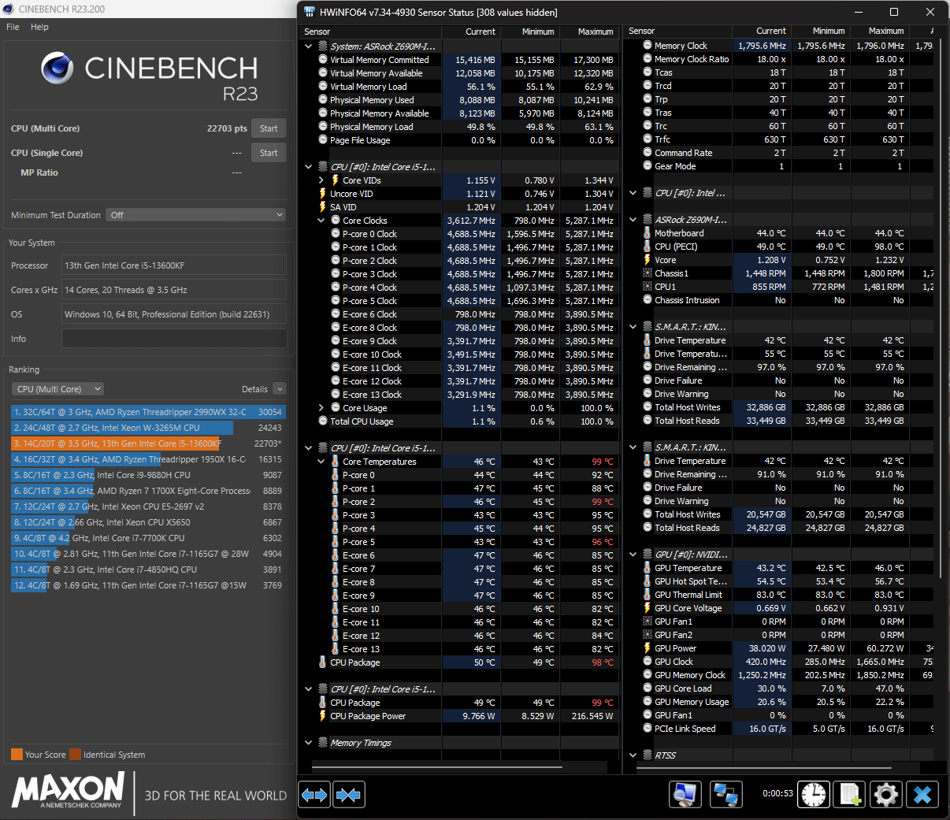Screen dimensions: 950x820
Task: Click Motherboard temperature thermometer icon
Action: [x=648, y=233]
